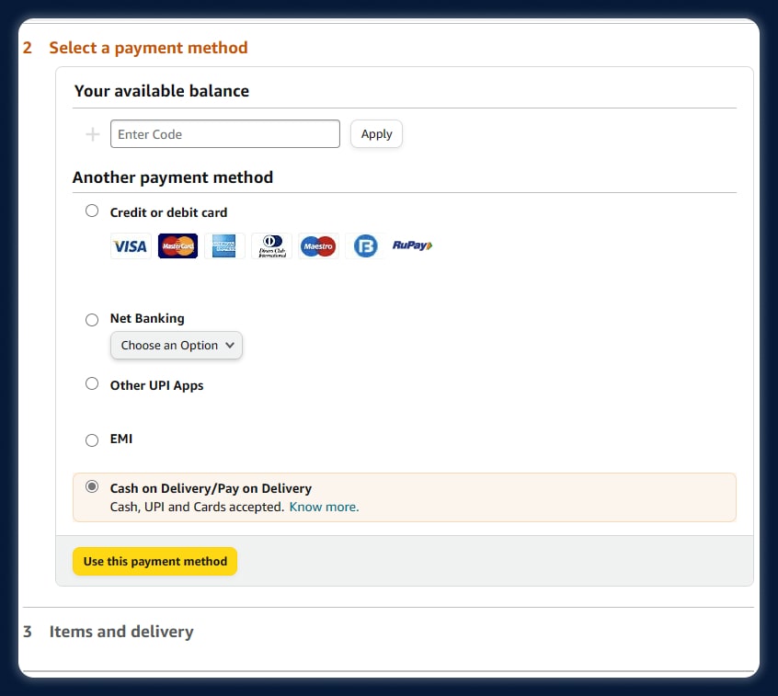
Task: Click the American Express logo
Action: (x=224, y=246)
